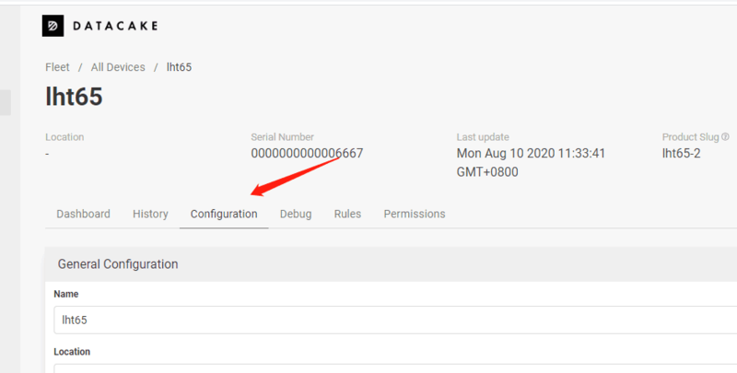Image resolution: width=737 pixels, height=373 pixels.
Task: Open the Dashboard tab
Action: click(x=83, y=214)
